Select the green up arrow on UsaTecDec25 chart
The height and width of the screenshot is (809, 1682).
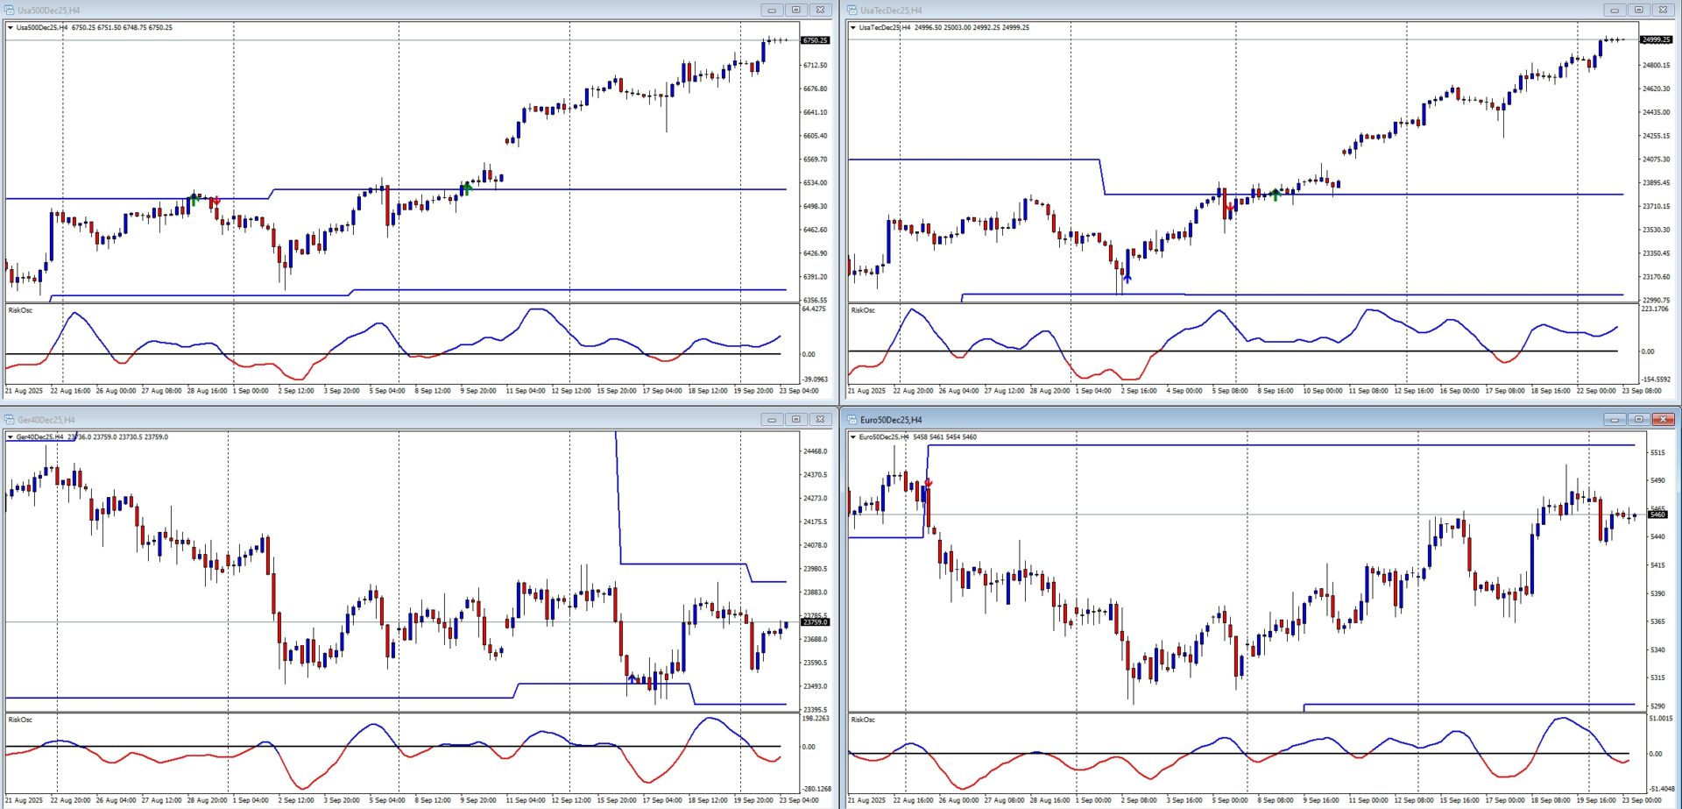[1276, 195]
